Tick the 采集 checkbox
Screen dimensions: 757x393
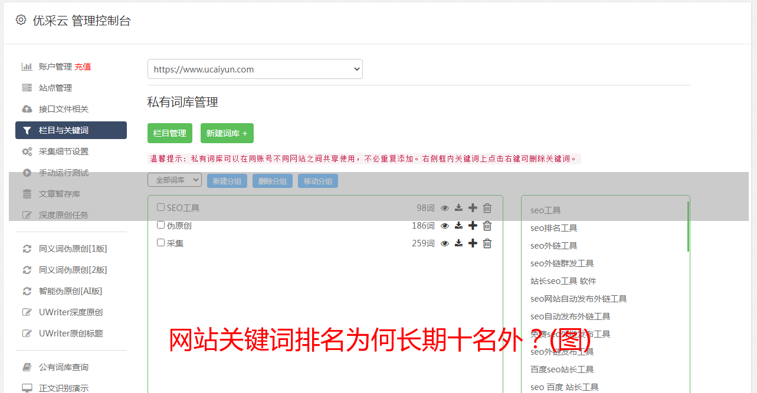[x=160, y=243]
